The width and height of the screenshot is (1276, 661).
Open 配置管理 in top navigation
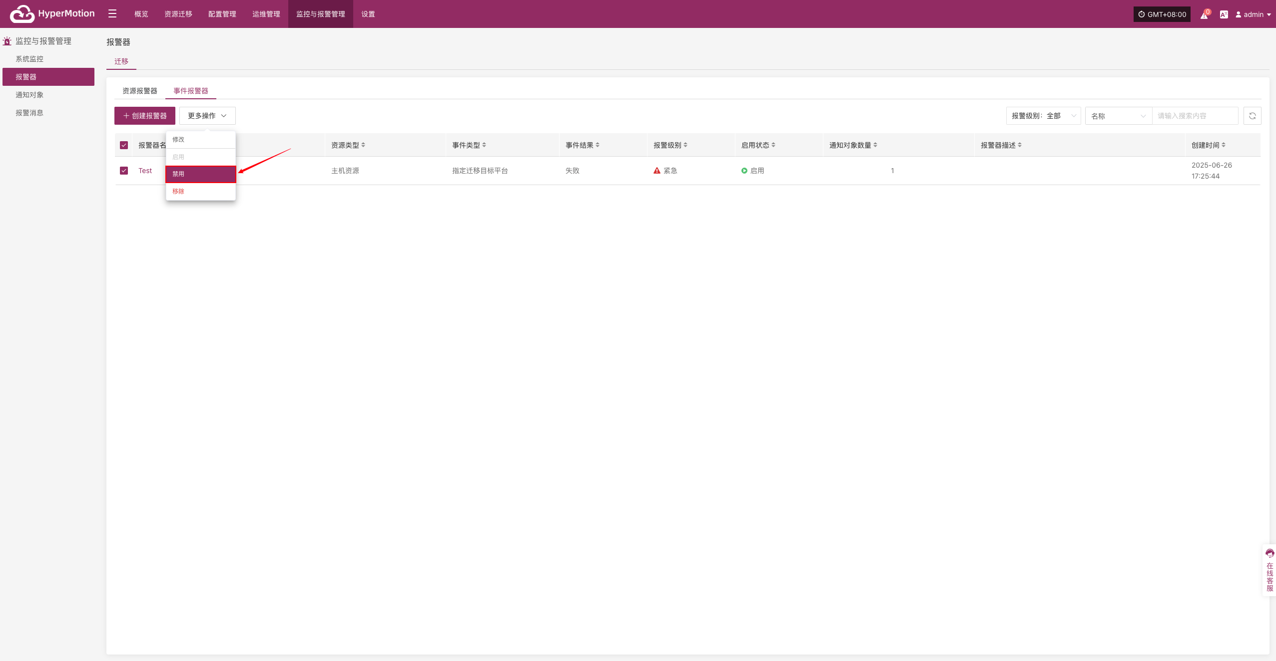coord(222,14)
